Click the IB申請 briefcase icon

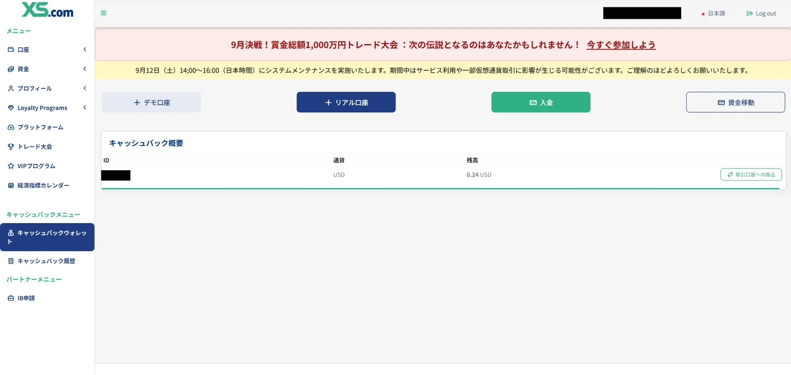[x=11, y=298]
